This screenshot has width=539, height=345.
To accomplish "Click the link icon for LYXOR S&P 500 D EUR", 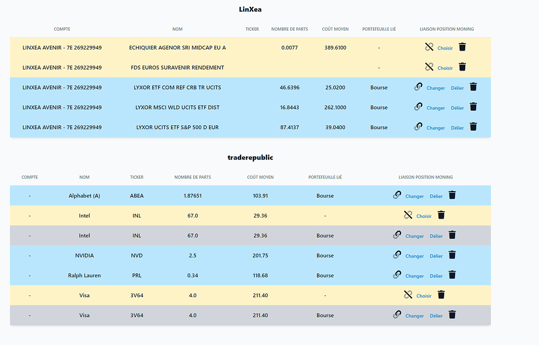I will click(x=418, y=126).
